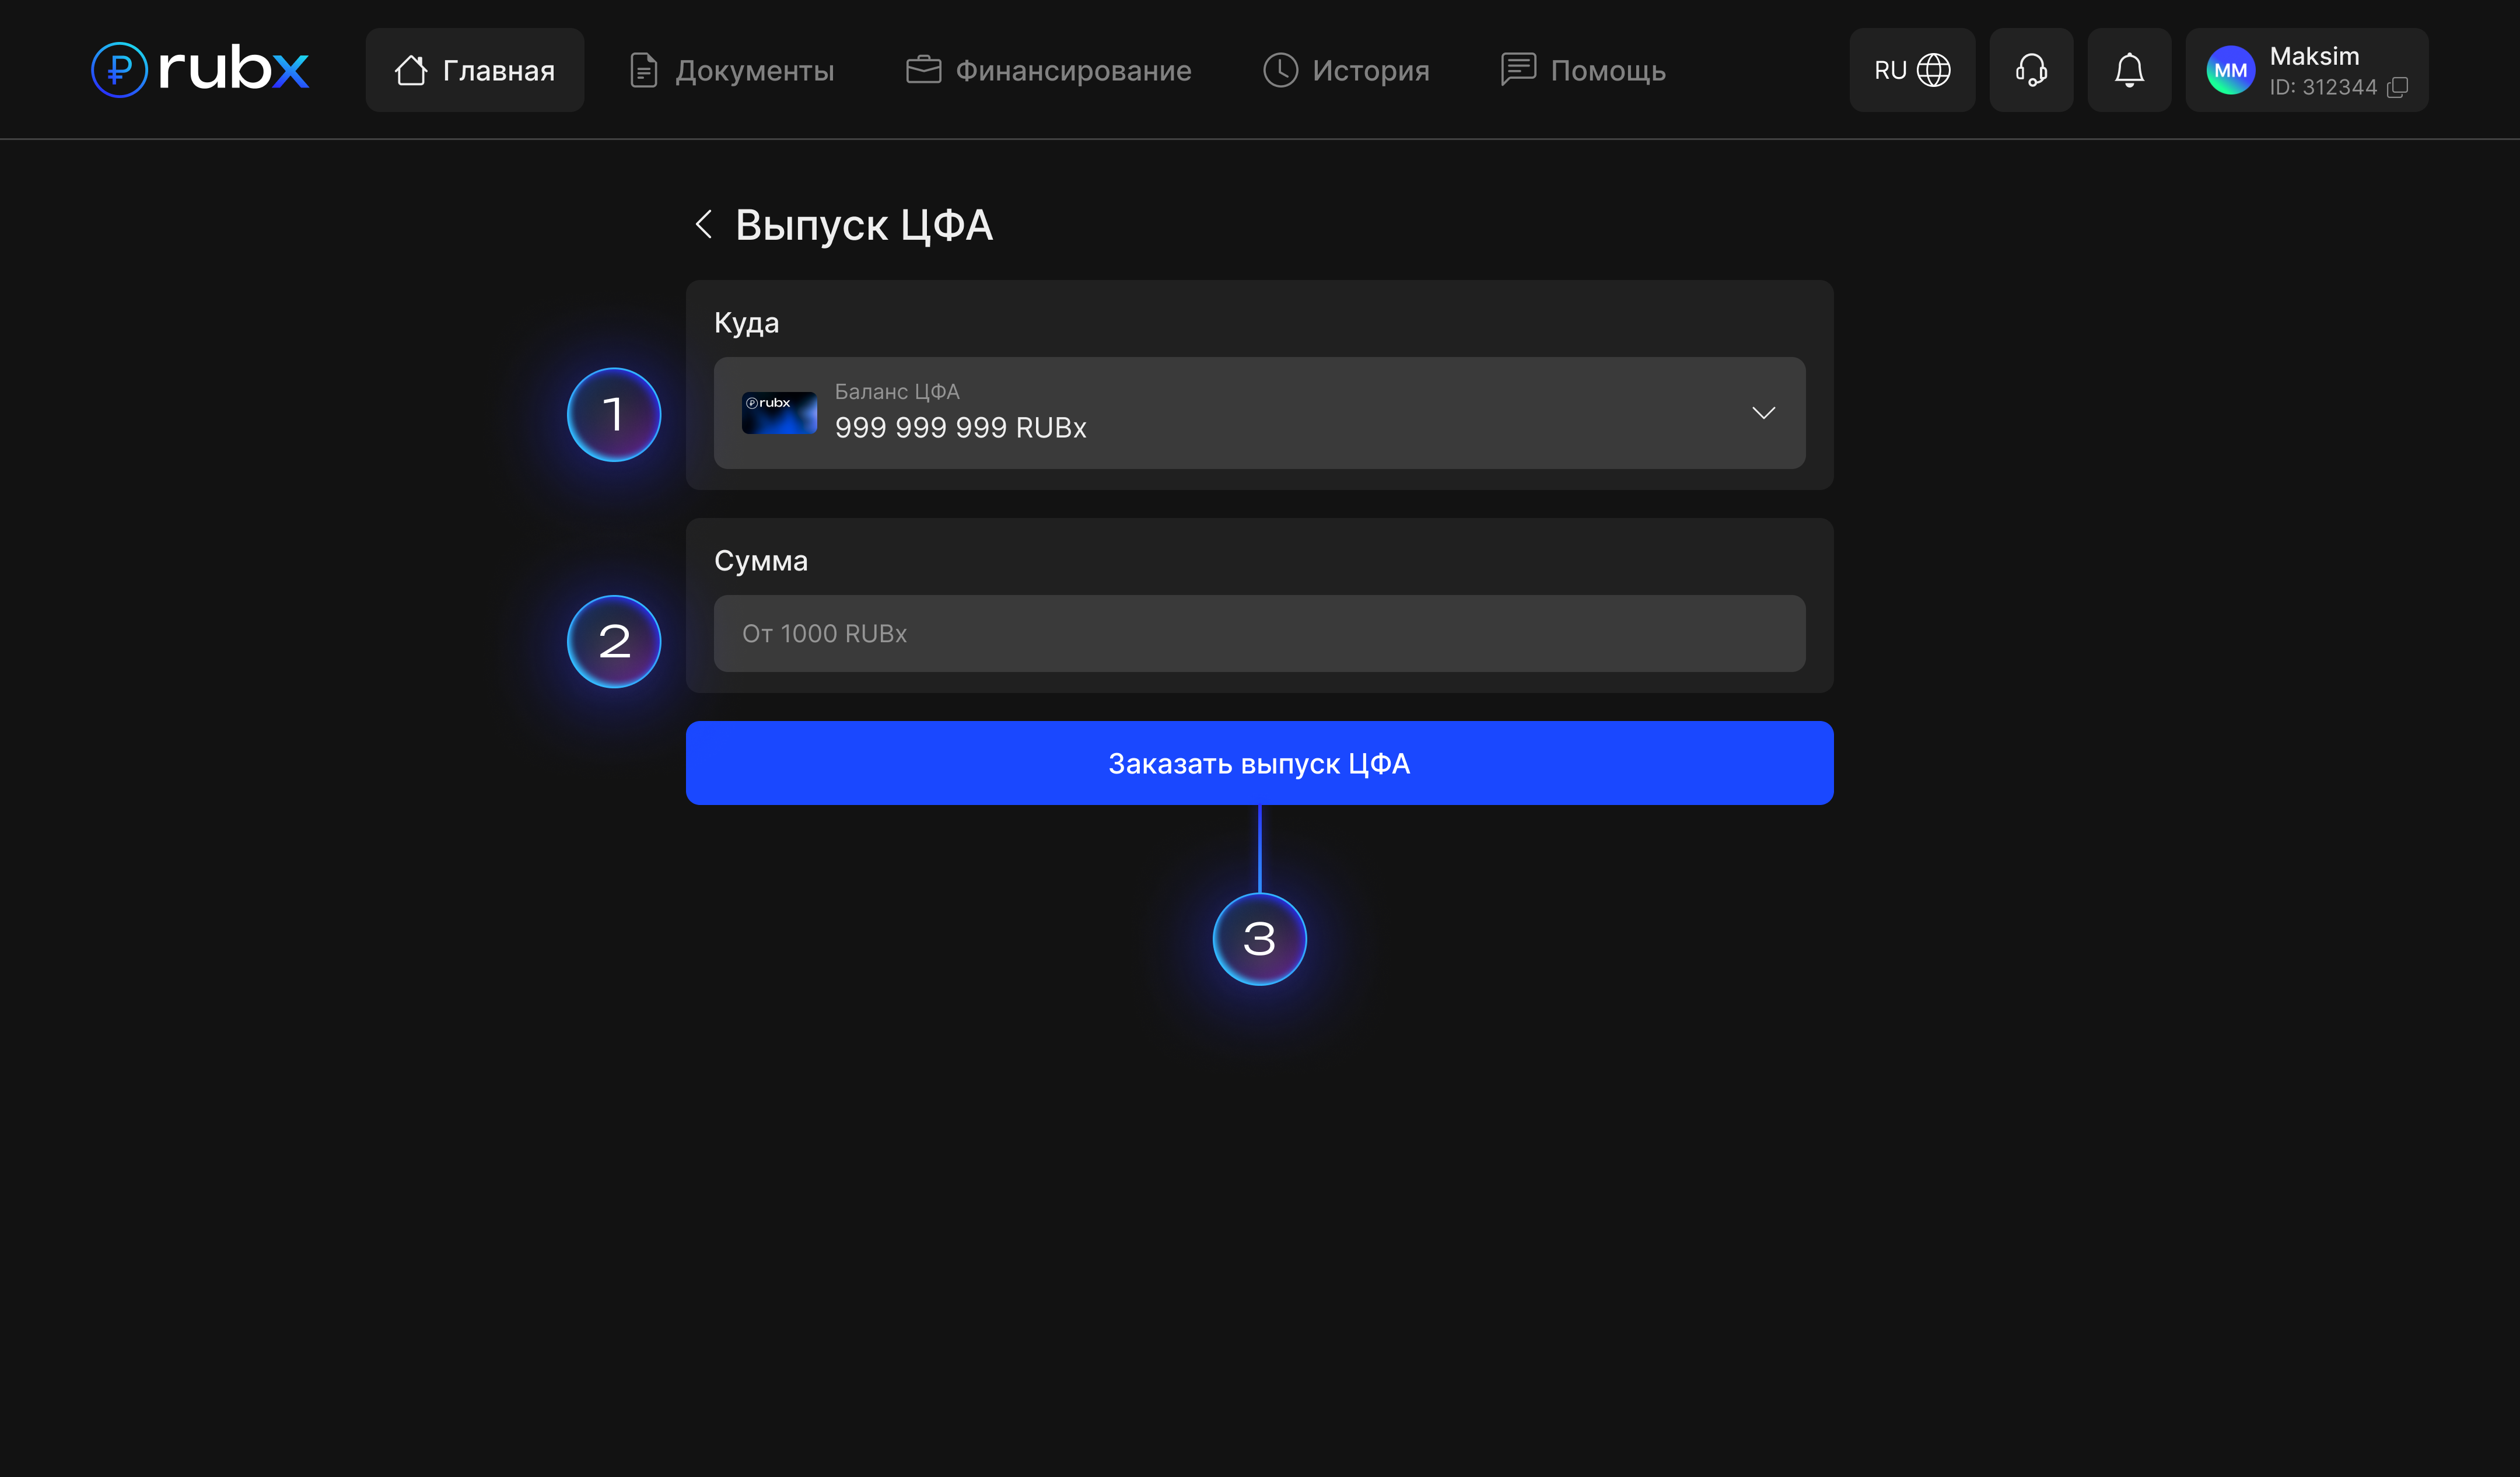Open the Помощь section
This screenshot has height=1477, width=2520.
pyautogui.click(x=1583, y=70)
